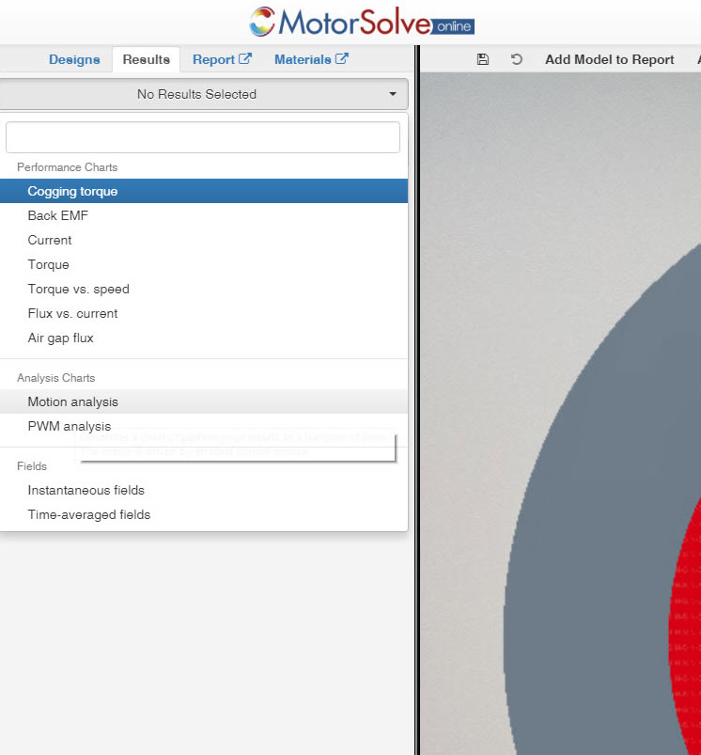Select Cogging torque from list
Image resolution: width=701 pixels, height=755 pixels.
pos(204,191)
